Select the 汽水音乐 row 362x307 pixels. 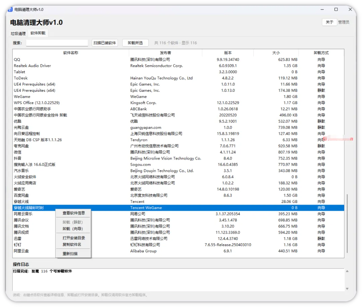click(x=178, y=171)
